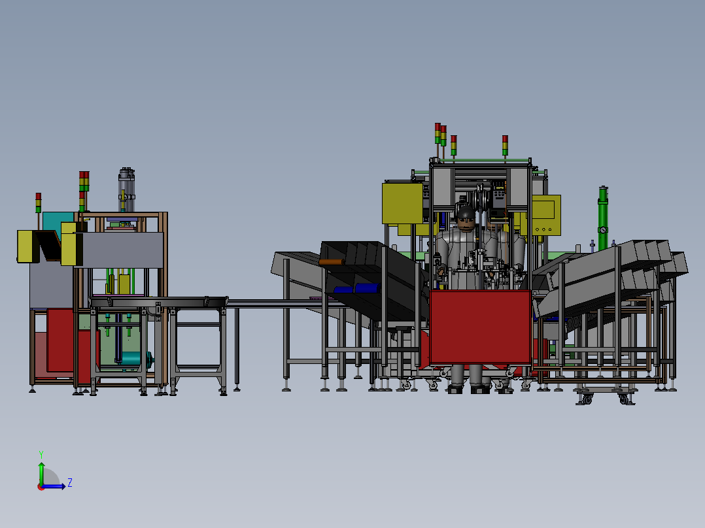Select the round pressure gauge on the green column
The width and height of the screenshot is (705, 528).
tap(602, 230)
